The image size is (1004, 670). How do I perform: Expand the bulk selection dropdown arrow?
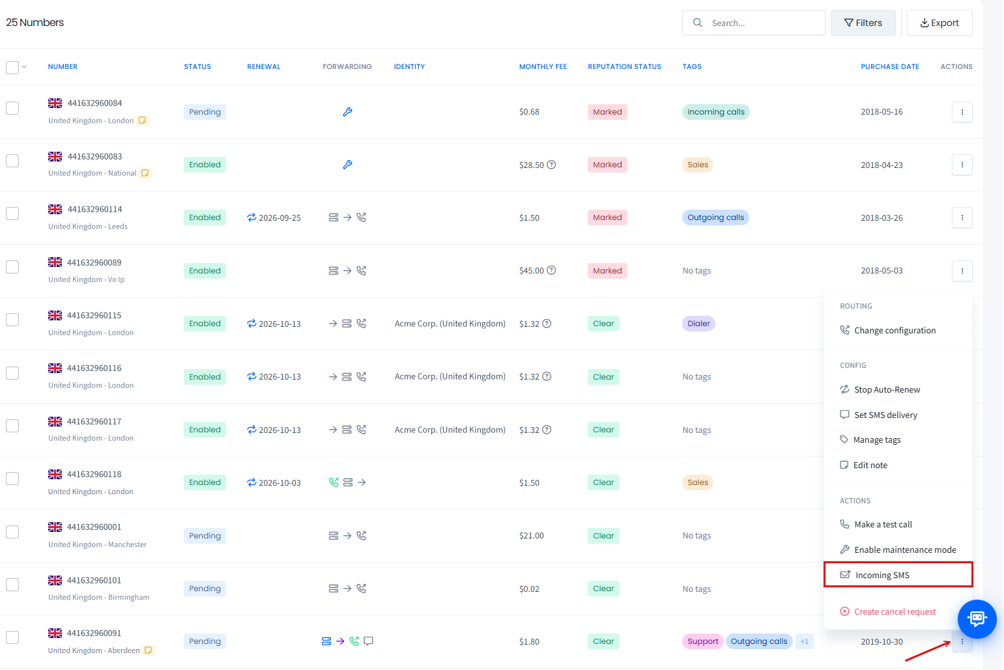click(24, 66)
